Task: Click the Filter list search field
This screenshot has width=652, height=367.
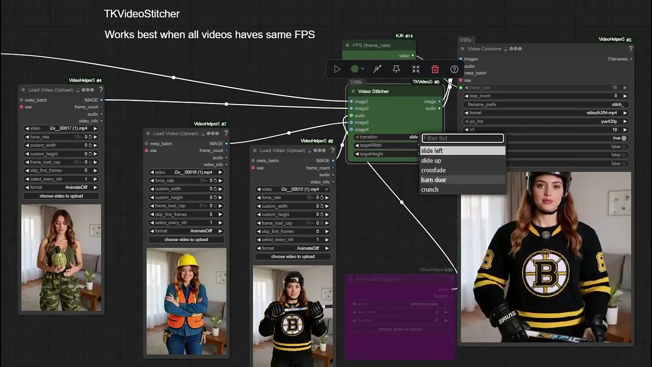Action: click(x=463, y=138)
